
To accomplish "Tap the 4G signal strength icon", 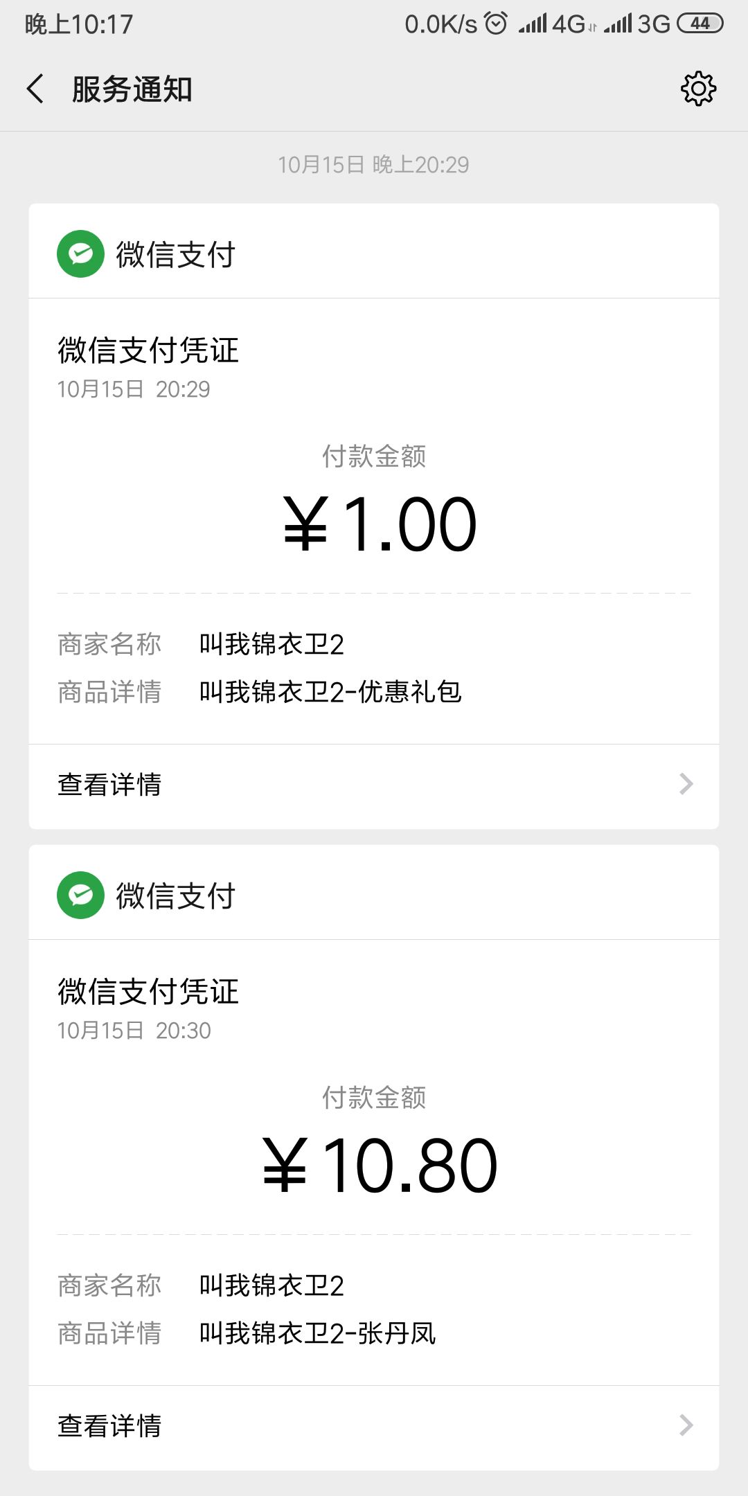I will pyautogui.click(x=533, y=24).
